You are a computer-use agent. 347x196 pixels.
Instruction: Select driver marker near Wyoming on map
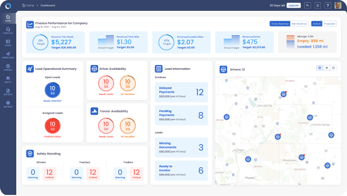pyautogui.click(x=284, y=94)
